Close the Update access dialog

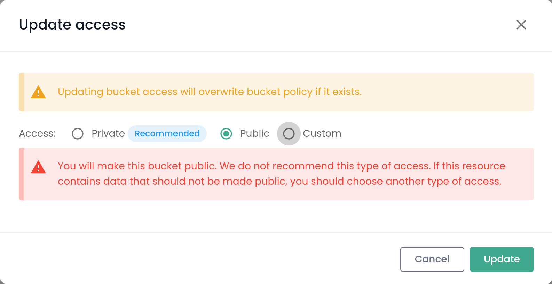pyautogui.click(x=521, y=25)
